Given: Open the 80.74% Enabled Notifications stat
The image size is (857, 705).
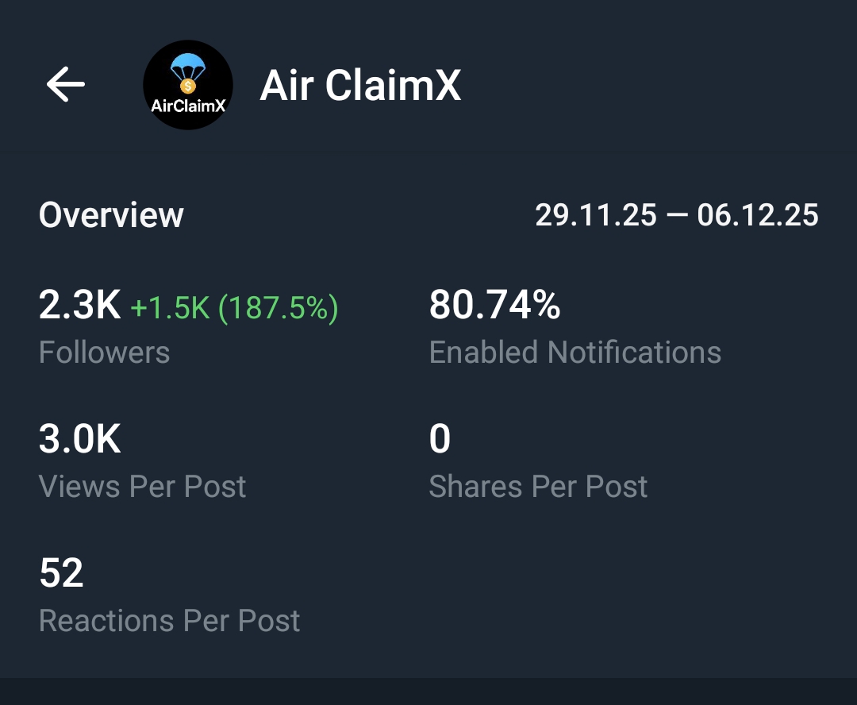Looking at the screenshot, I should tap(495, 304).
